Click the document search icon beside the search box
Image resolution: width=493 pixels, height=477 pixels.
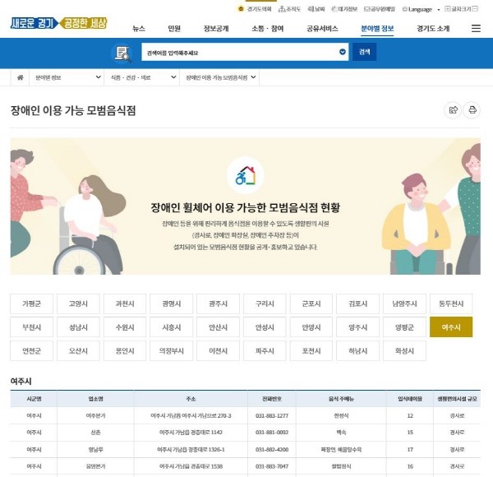(122, 53)
